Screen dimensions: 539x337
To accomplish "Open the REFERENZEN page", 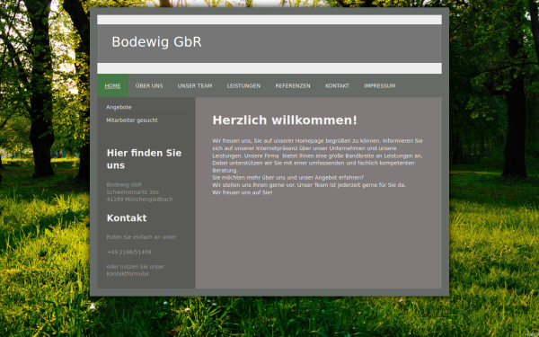I will 293,85.
